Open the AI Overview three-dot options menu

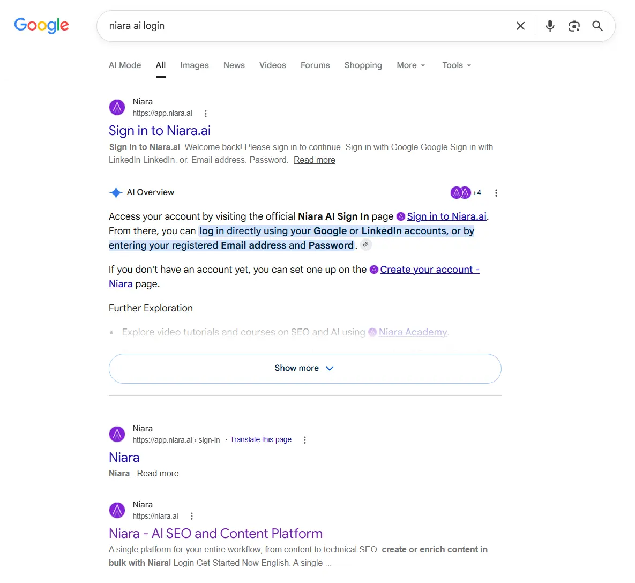tap(496, 193)
